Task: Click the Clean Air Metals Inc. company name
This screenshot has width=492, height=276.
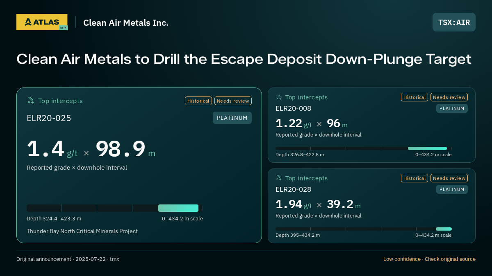Action: (126, 22)
